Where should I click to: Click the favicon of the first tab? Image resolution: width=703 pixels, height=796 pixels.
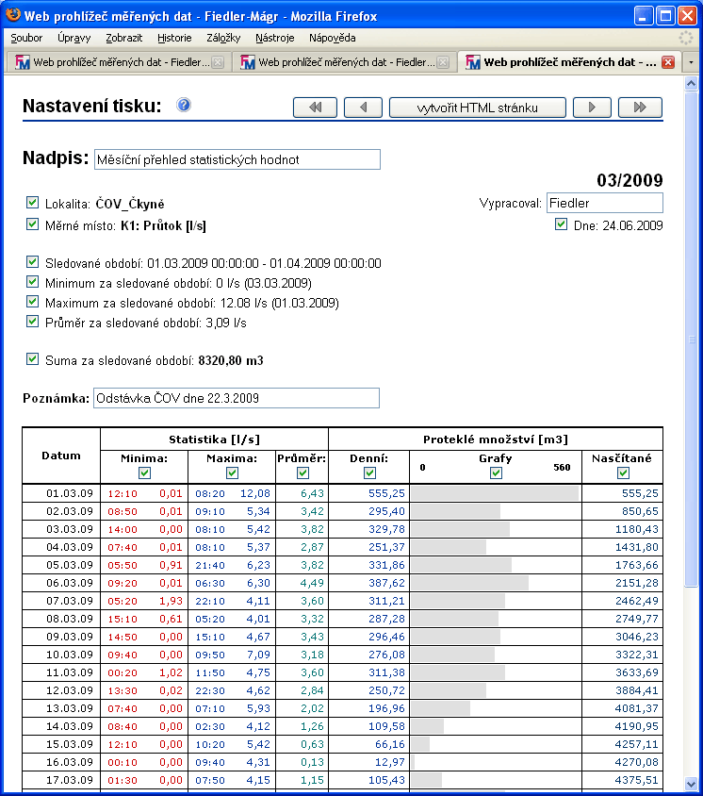[x=23, y=62]
